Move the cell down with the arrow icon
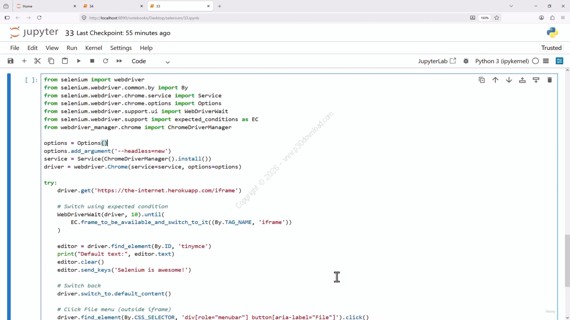 tap(509, 80)
